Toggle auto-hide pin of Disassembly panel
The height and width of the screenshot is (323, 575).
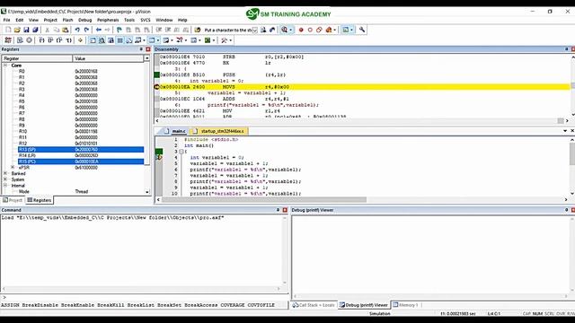point(567,49)
